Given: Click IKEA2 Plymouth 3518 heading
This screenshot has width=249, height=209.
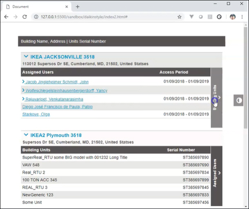Looking at the screenshot, I should coord(56,135).
